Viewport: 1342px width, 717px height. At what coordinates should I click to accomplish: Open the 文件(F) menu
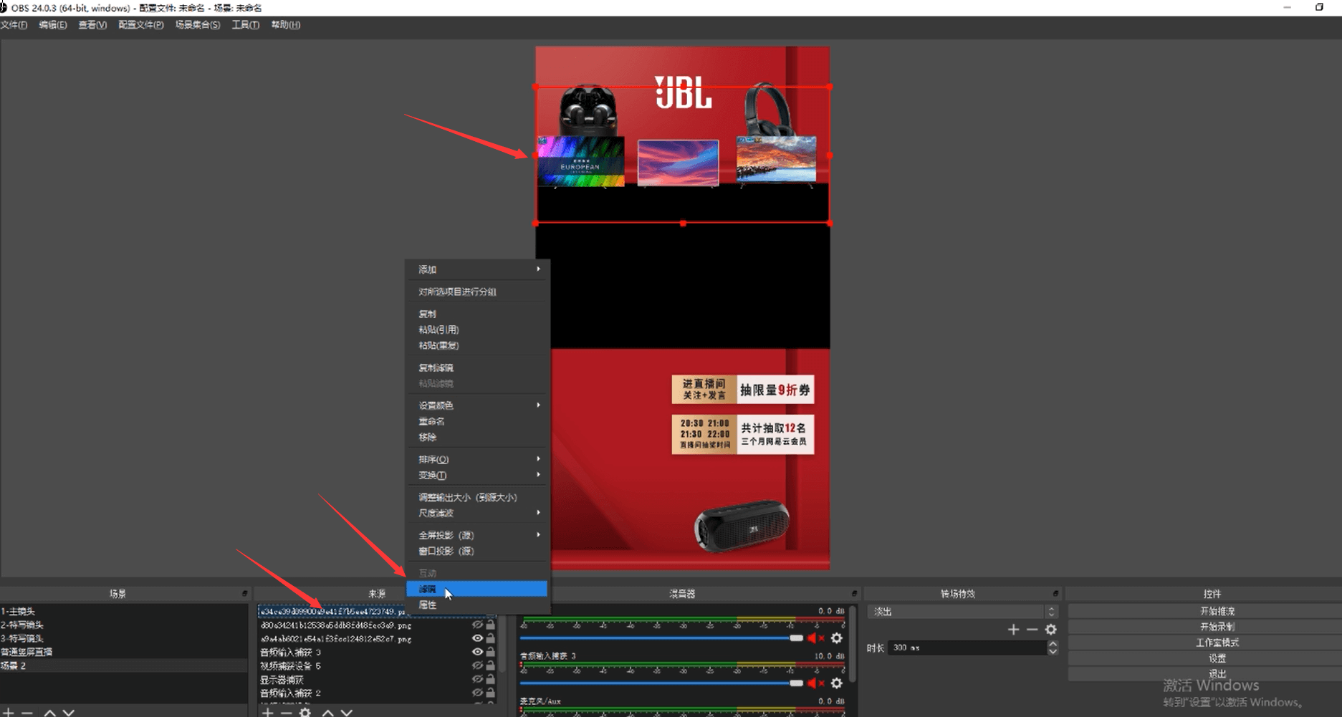coord(14,25)
